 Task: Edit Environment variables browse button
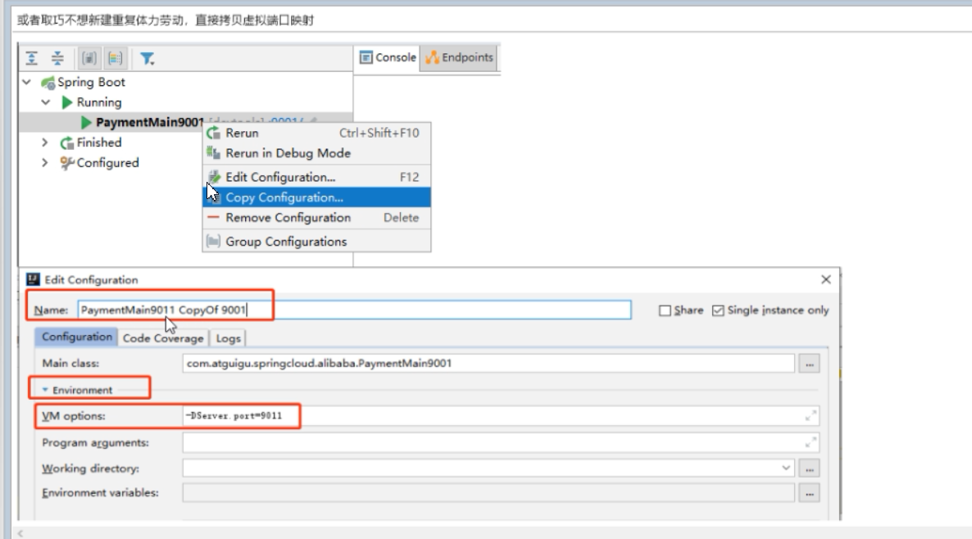tap(809, 494)
